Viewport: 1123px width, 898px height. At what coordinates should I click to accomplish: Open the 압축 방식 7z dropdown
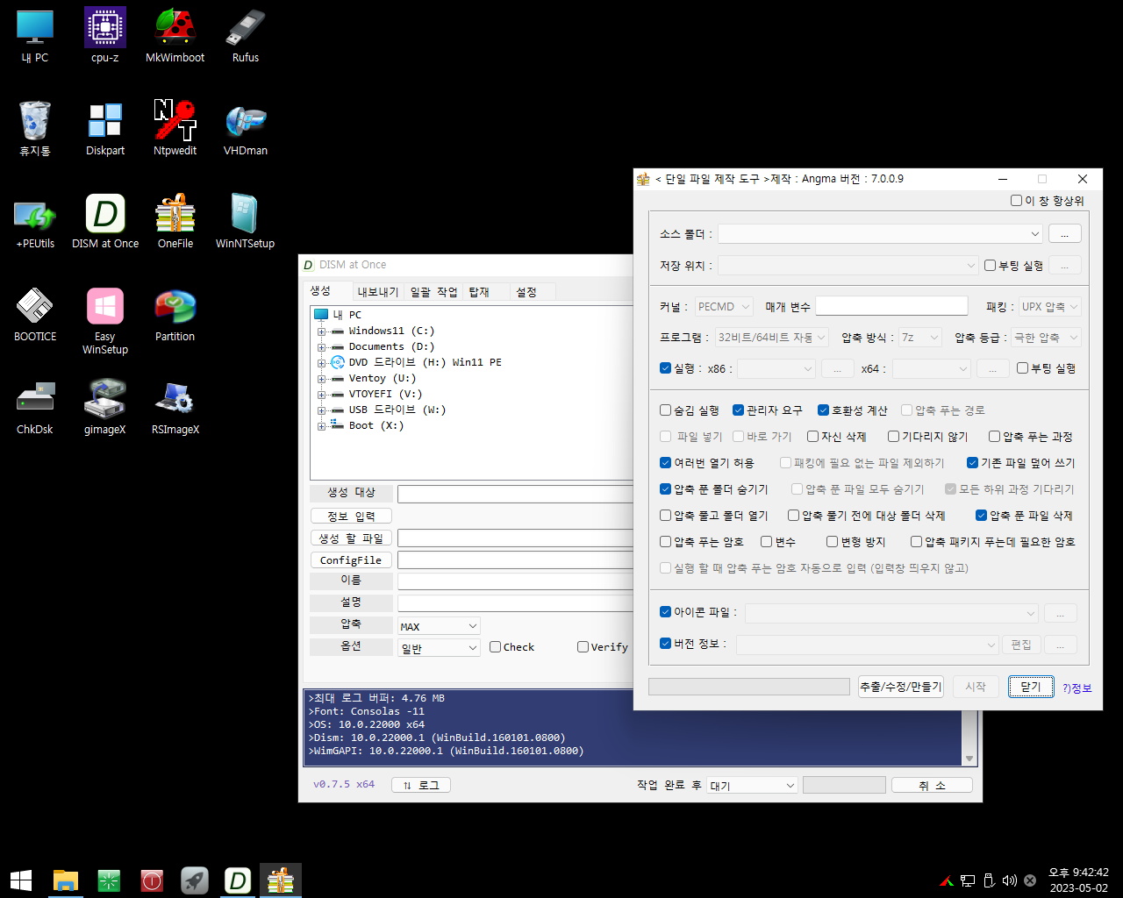click(x=920, y=338)
